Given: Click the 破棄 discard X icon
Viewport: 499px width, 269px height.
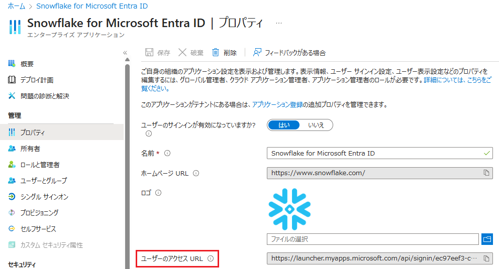Looking at the screenshot, I should click(182, 53).
